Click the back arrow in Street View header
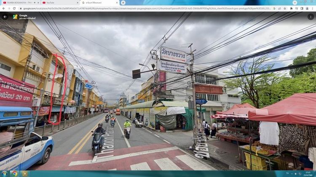316x177 pixels. click(x=5, y=17)
